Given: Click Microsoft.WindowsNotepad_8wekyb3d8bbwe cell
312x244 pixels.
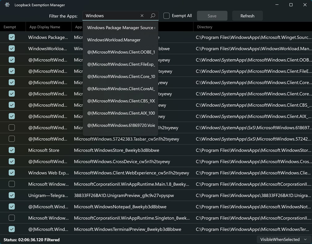Looking at the screenshot, I should coord(120,207).
